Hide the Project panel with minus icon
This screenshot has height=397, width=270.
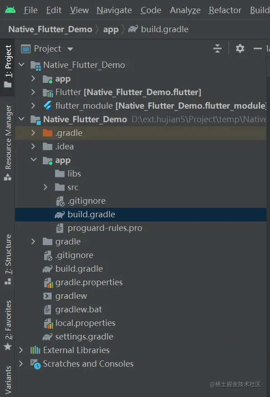coord(258,48)
